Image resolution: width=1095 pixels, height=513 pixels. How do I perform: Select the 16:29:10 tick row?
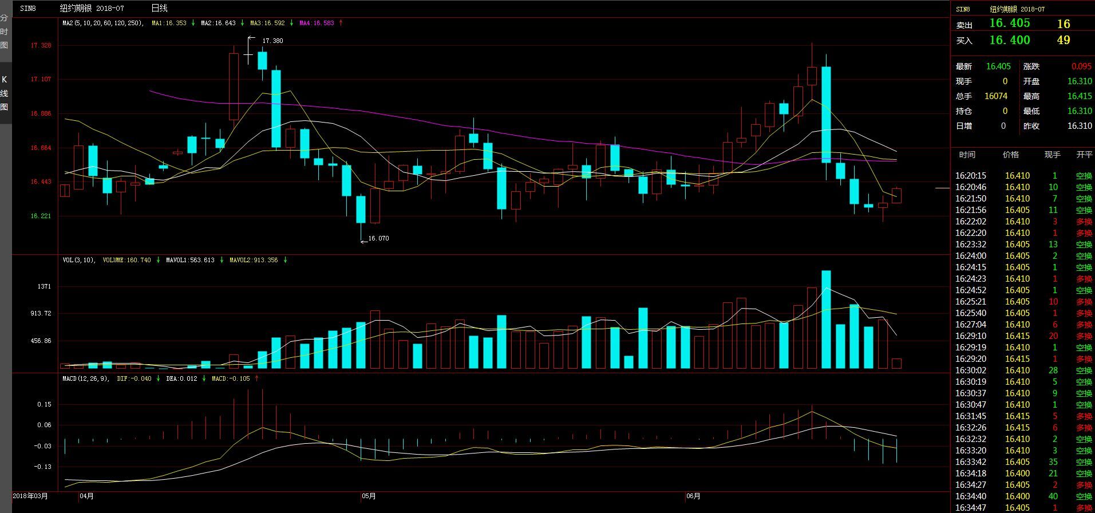[1023, 336]
